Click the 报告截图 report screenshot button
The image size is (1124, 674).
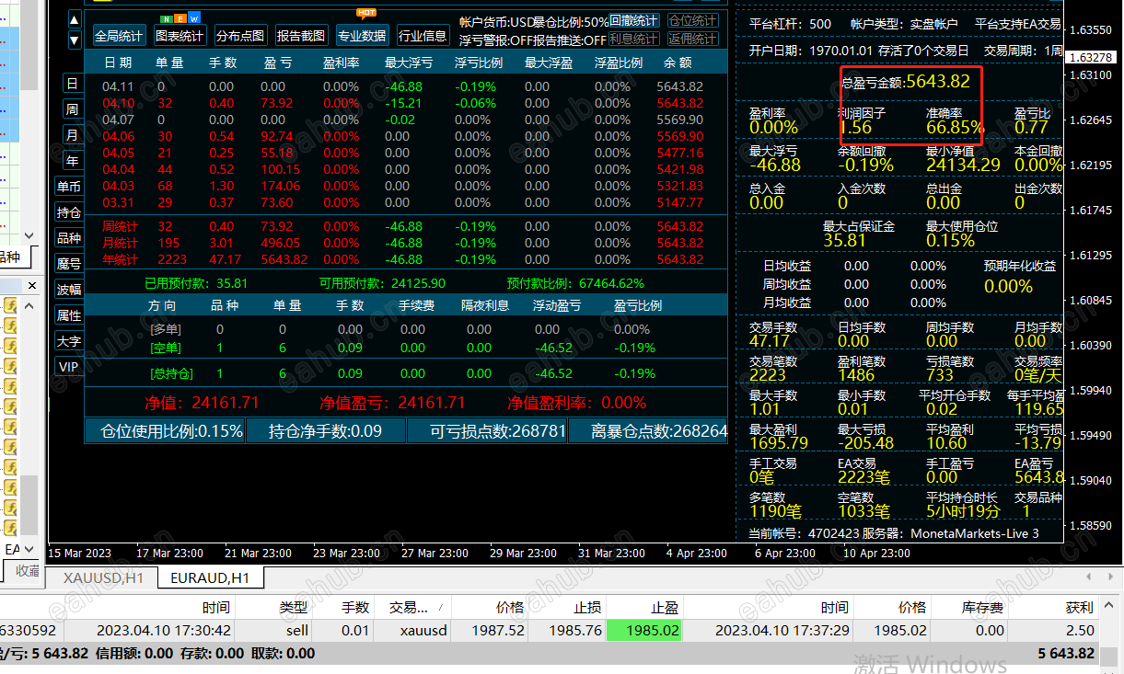click(x=301, y=36)
